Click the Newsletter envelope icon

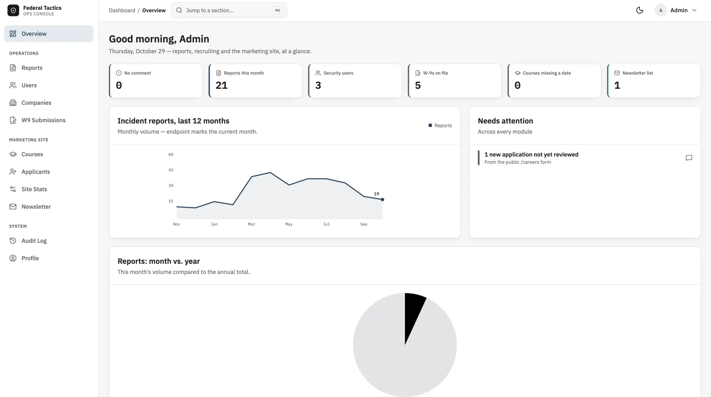click(13, 206)
